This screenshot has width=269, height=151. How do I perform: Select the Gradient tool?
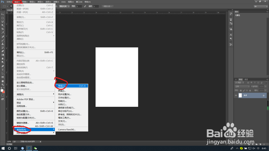coord(3,55)
